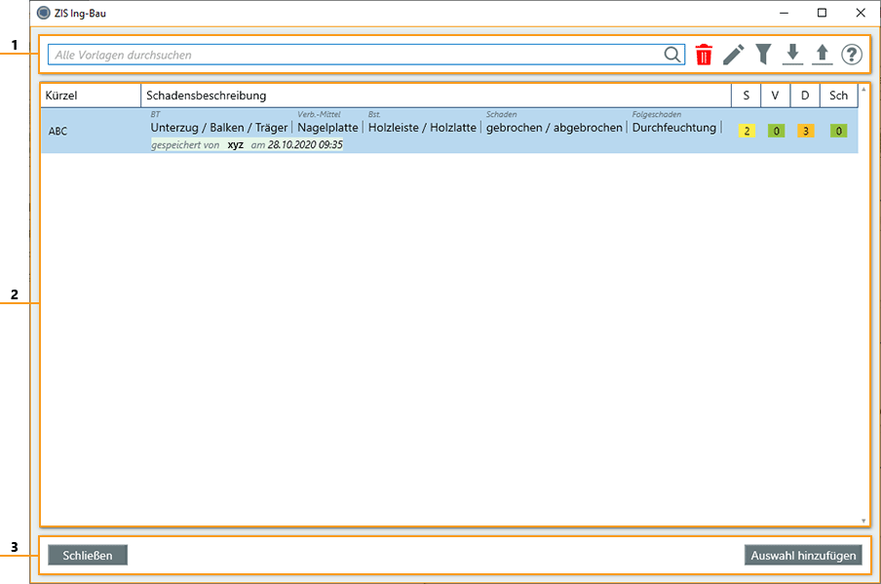Click the red trash delete icon

pos(704,55)
